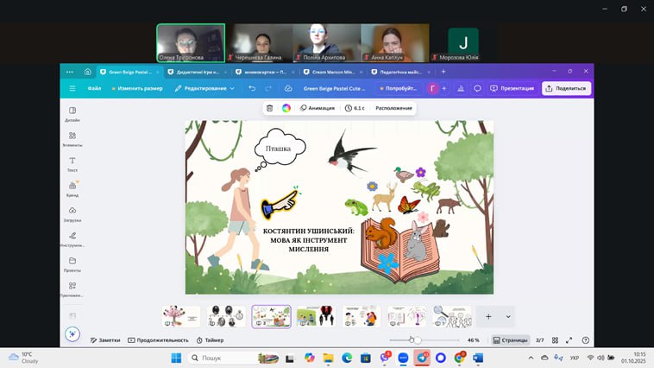The height and width of the screenshot is (368, 654).
Task: Set page duration via 6.1 c button
Action: click(355, 108)
